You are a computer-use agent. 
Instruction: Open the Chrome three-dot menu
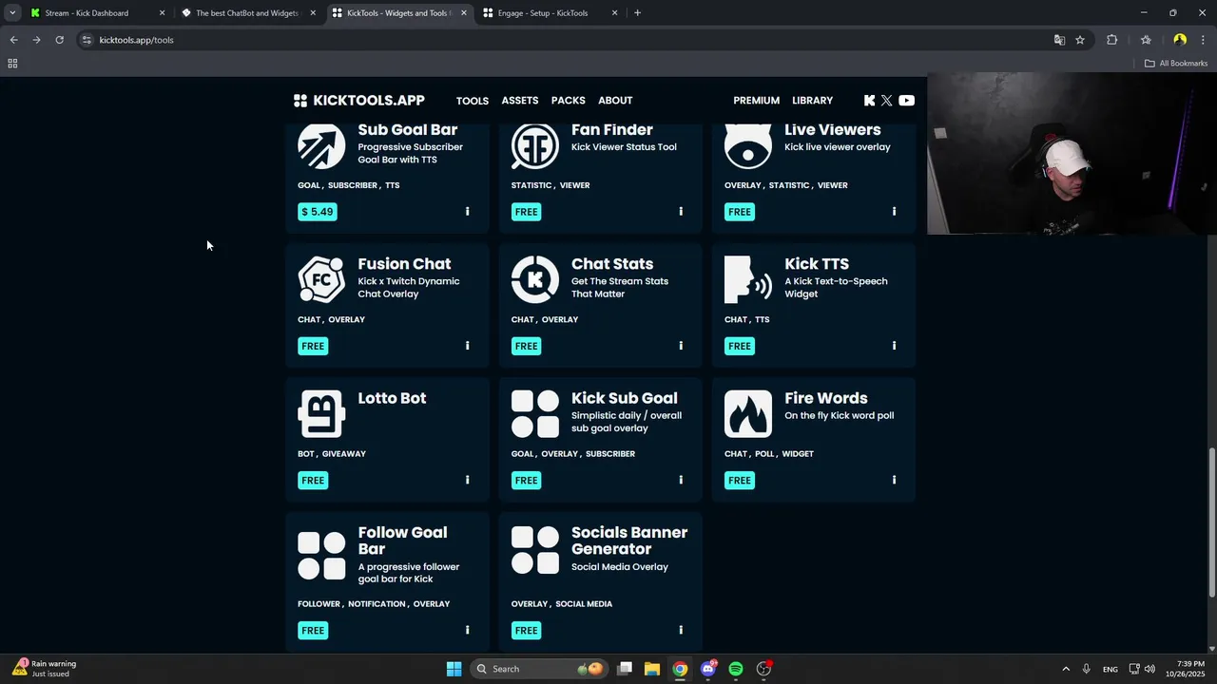[x=1204, y=40]
